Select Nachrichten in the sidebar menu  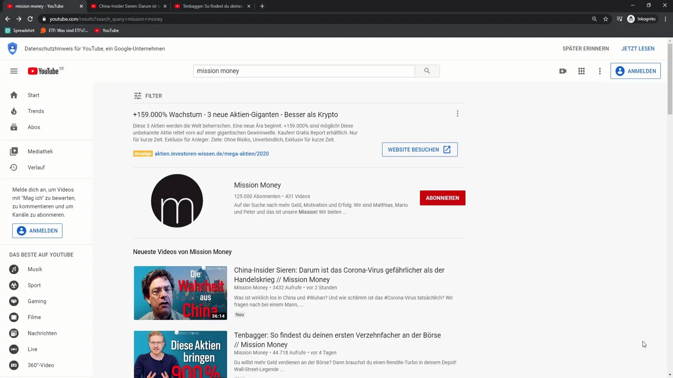click(x=46, y=333)
